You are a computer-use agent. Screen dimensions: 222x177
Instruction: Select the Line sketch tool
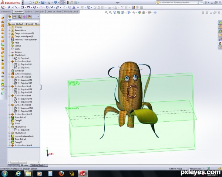tap(16, 7)
